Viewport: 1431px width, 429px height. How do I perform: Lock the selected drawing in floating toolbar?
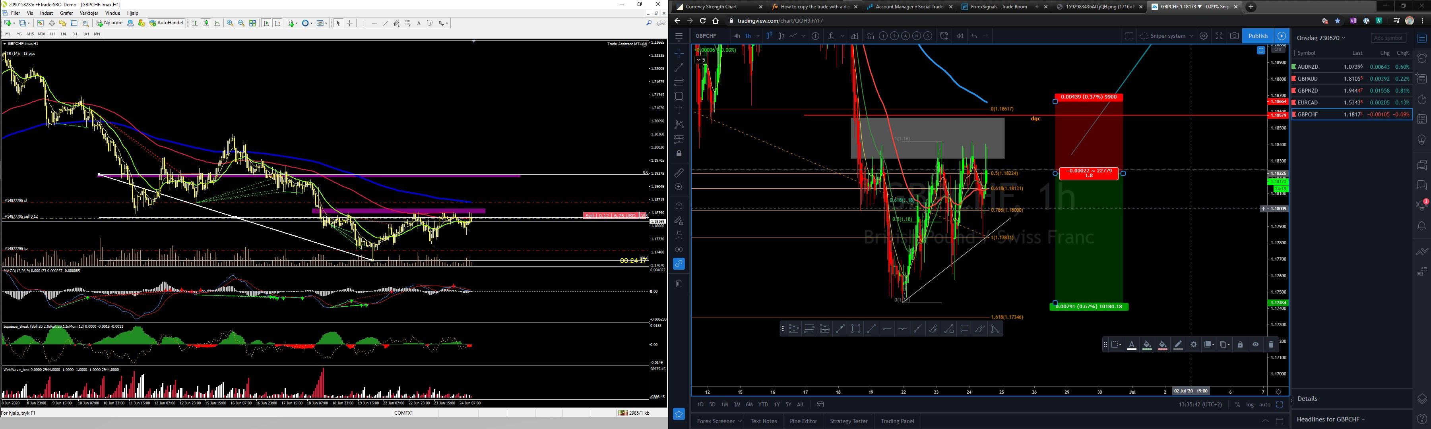(x=1240, y=345)
